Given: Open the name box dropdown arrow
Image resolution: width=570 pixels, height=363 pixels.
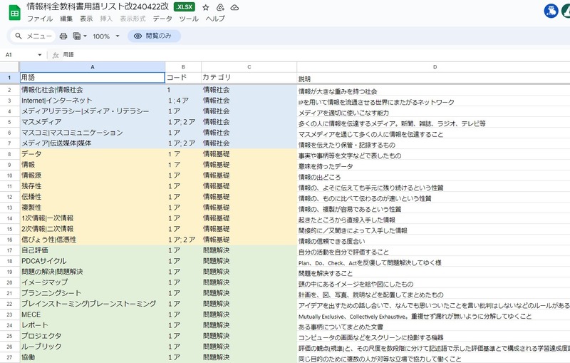Looking at the screenshot, I should coord(40,55).
